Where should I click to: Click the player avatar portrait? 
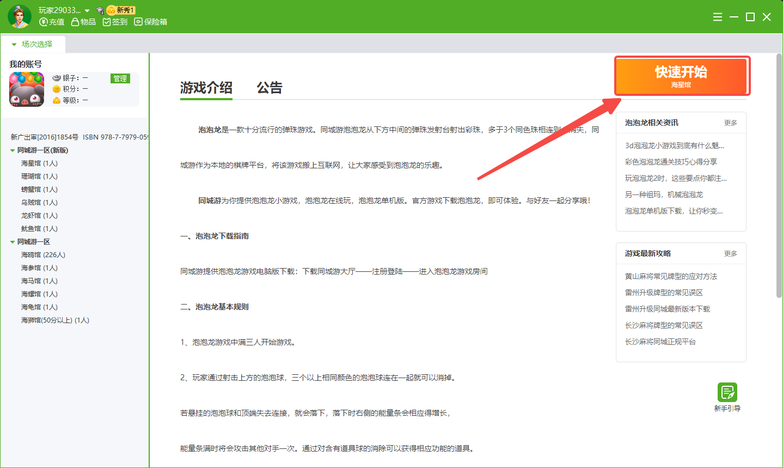coord(20,16)
